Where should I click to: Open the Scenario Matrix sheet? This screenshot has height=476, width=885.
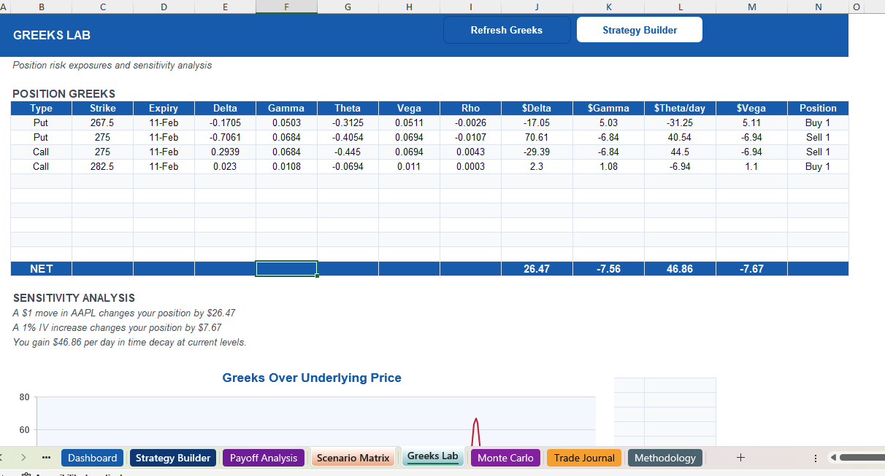tap(353, 457)
